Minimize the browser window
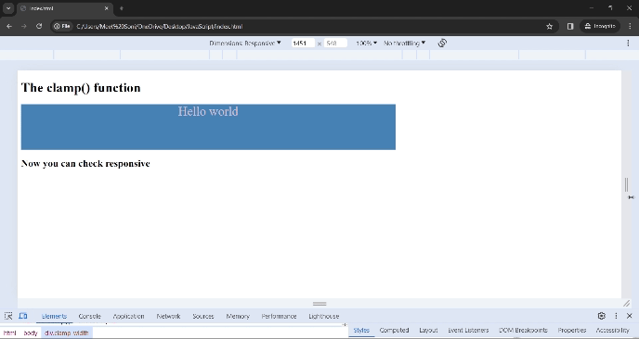This screenshot has width=639, height=339. tap(592, 8)
